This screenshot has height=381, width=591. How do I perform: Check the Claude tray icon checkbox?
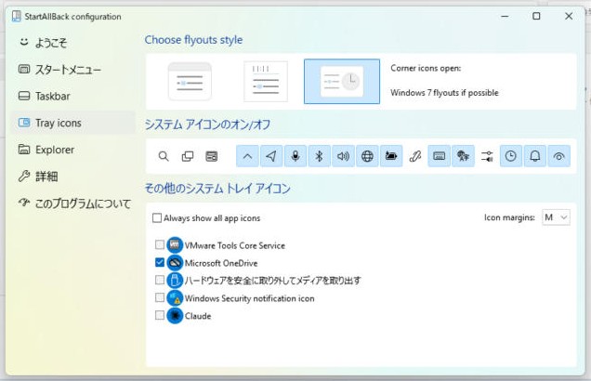(160, 315)
